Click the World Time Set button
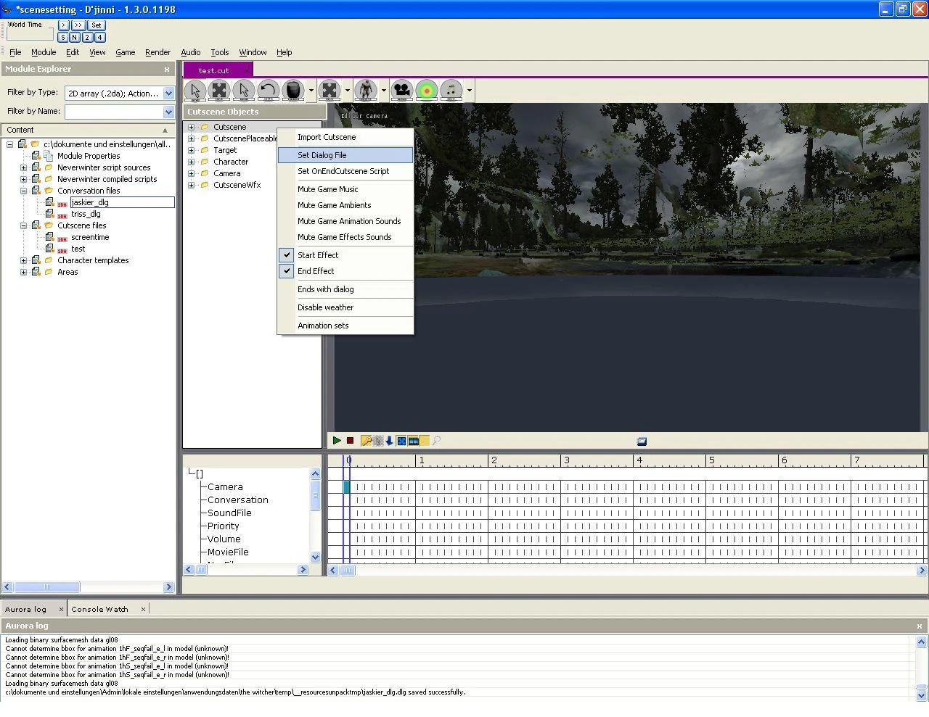Screen dimensions: 929x717 coord(97,25)
